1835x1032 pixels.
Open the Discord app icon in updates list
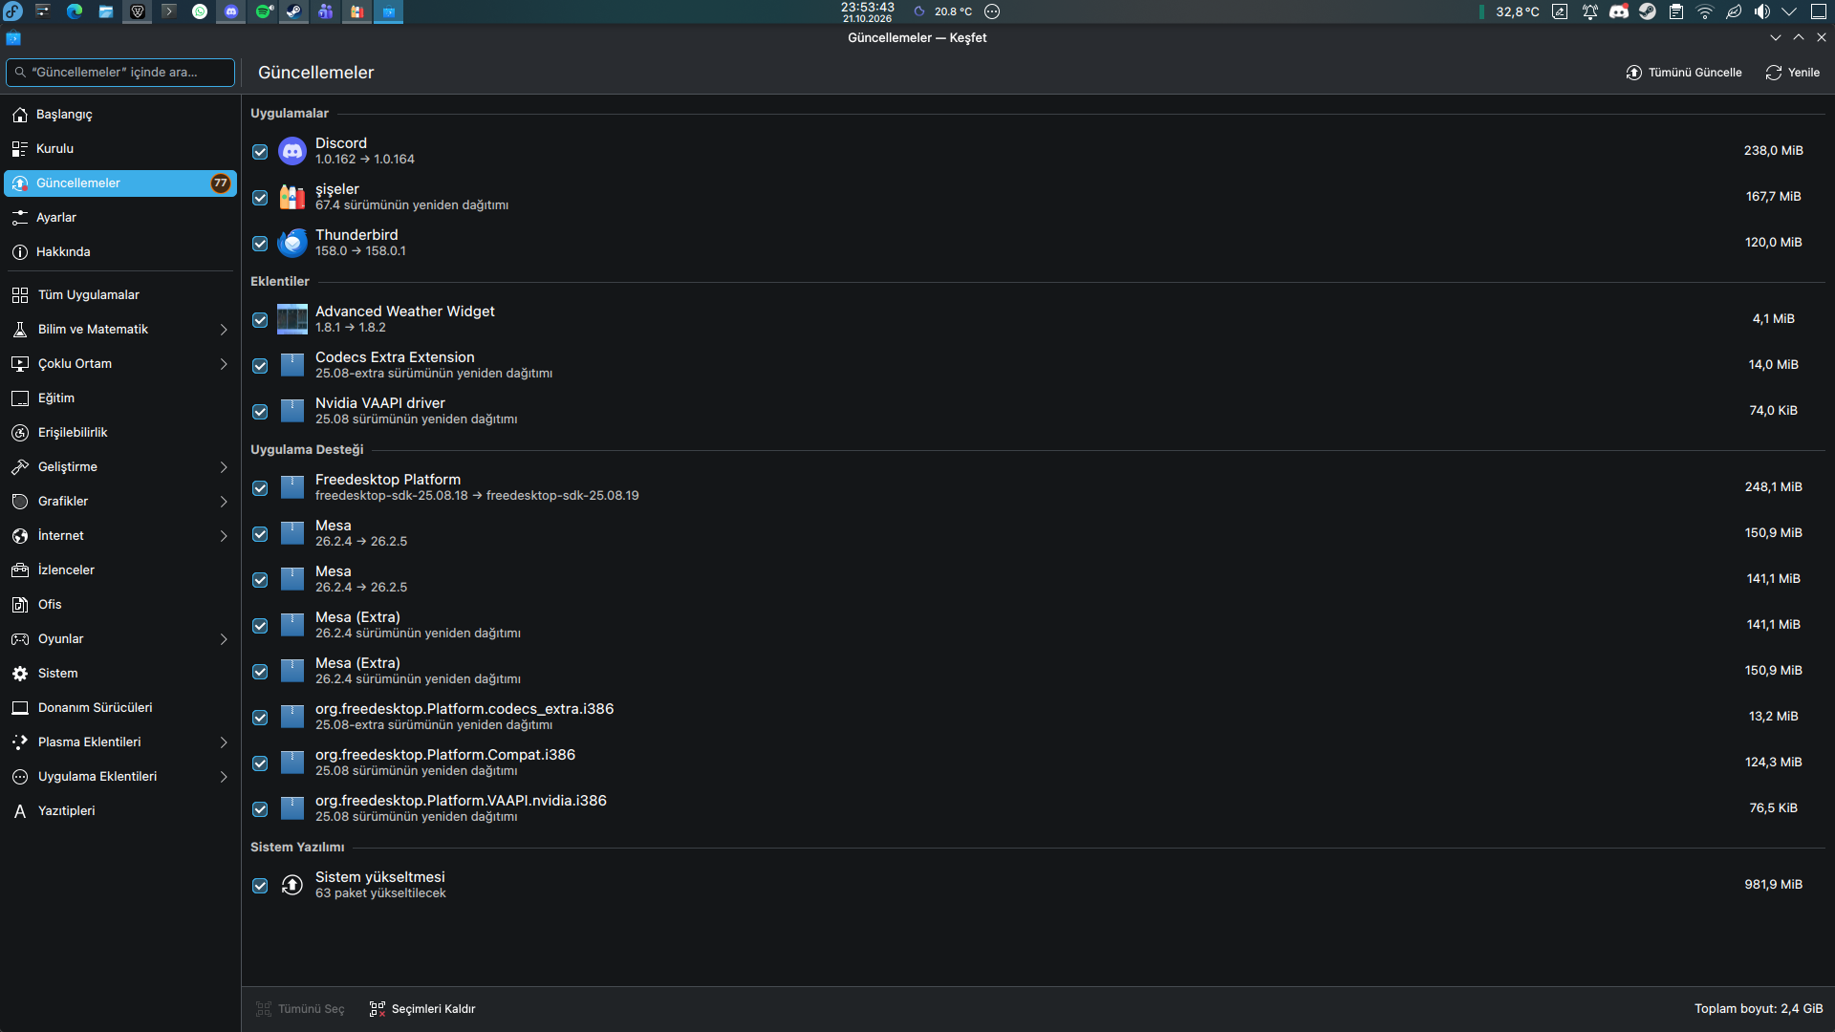coord(292,151)
